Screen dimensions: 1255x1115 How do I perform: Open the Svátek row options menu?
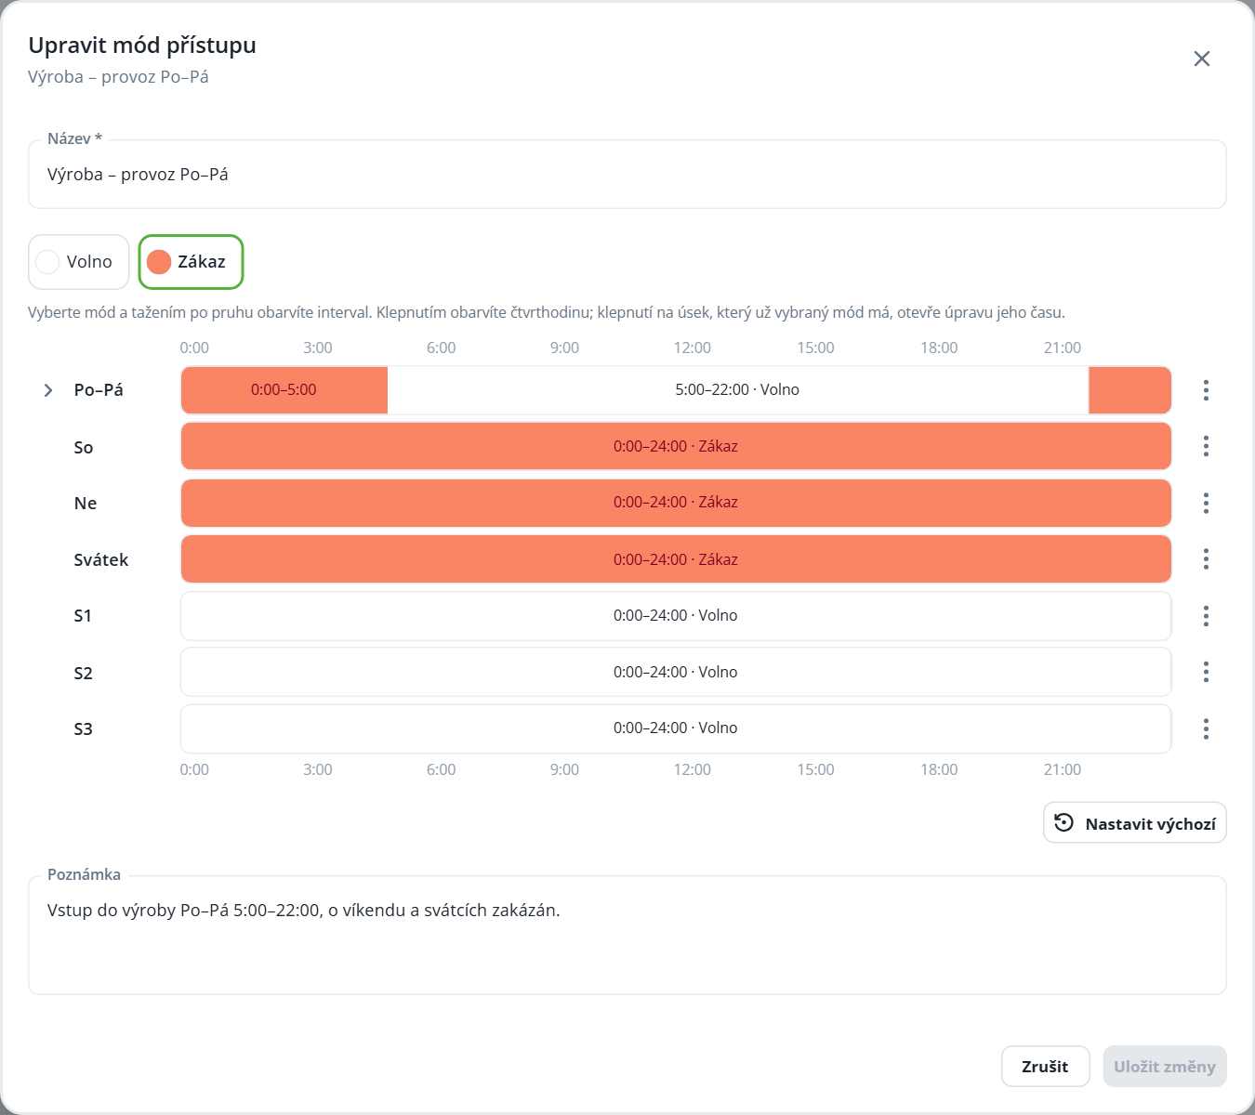pos(1206,559)
